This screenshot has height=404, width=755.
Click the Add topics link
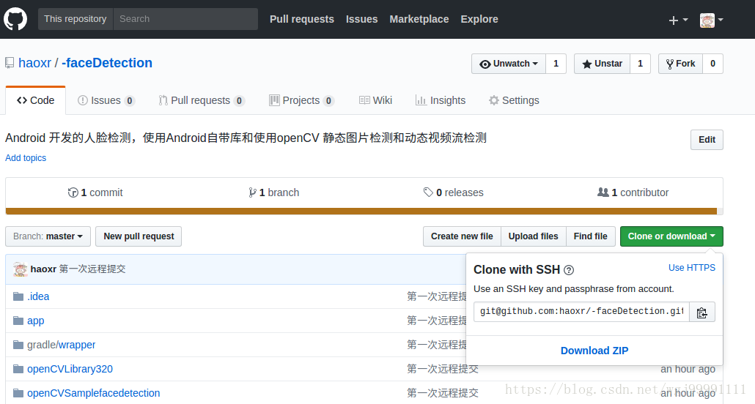[x=26, y=158]
